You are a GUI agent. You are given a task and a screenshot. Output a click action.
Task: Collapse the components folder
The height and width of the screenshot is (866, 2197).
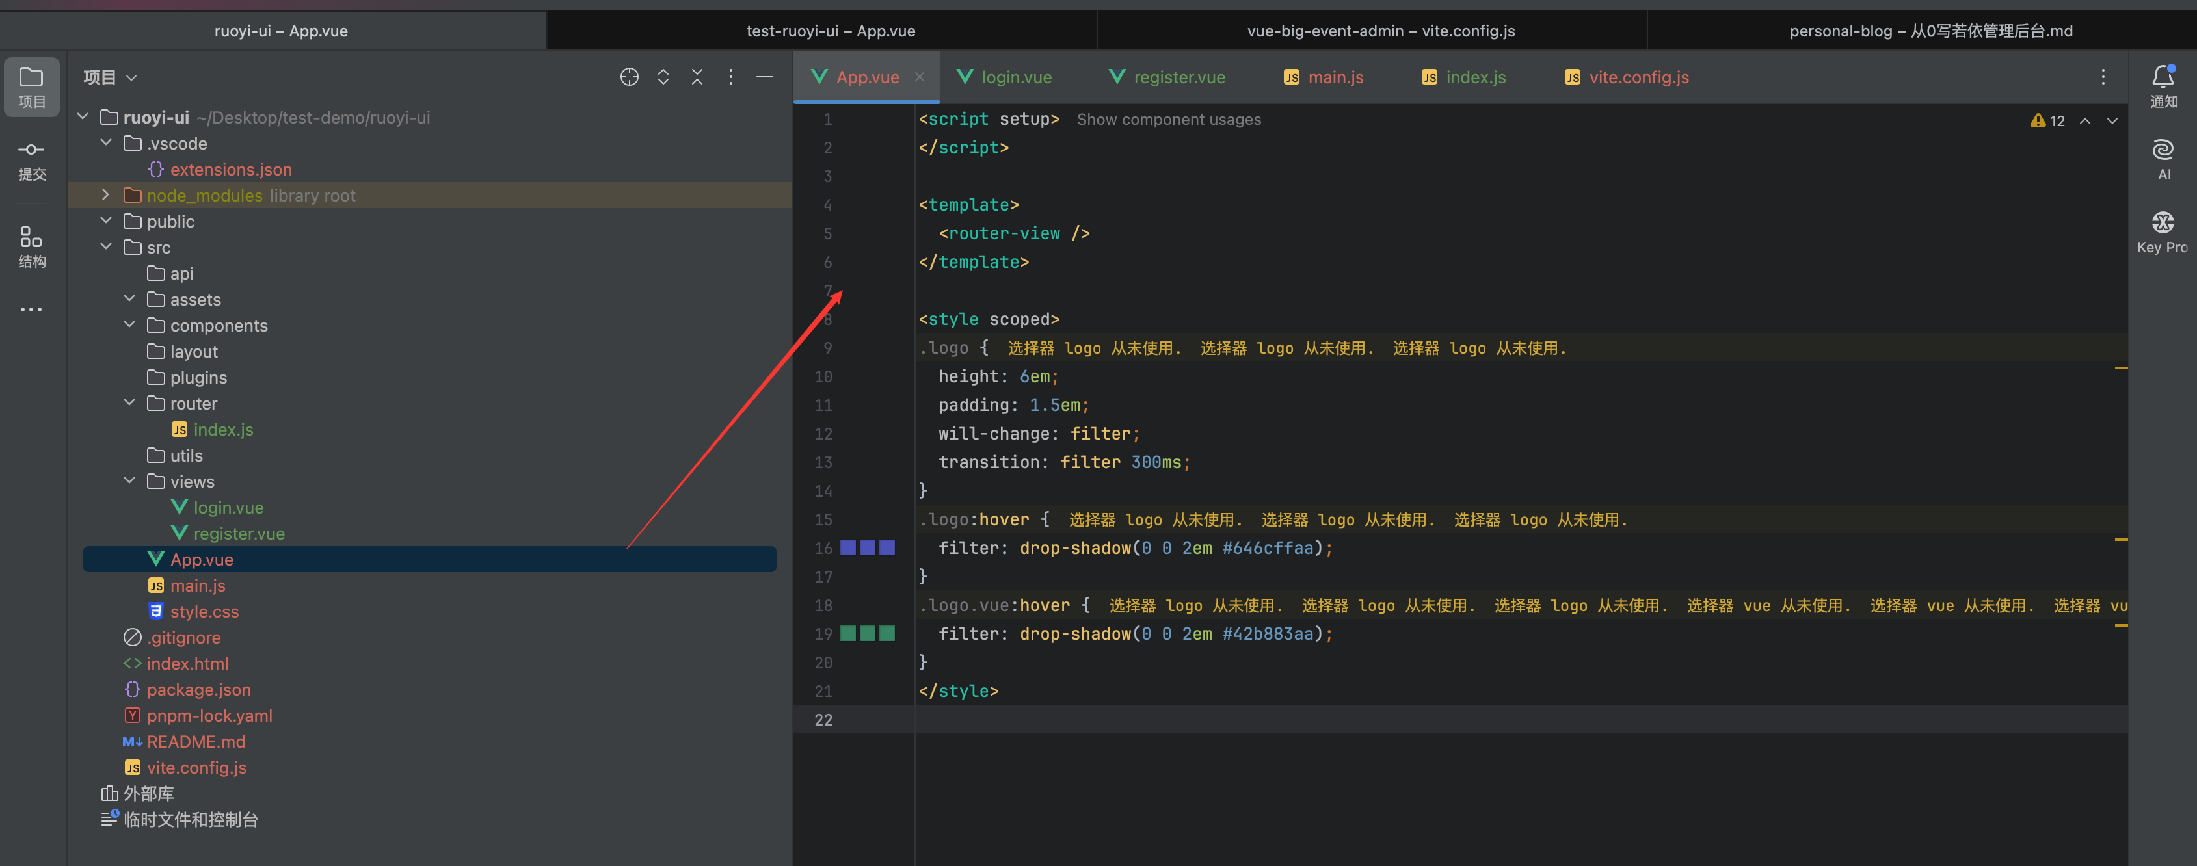129,325
